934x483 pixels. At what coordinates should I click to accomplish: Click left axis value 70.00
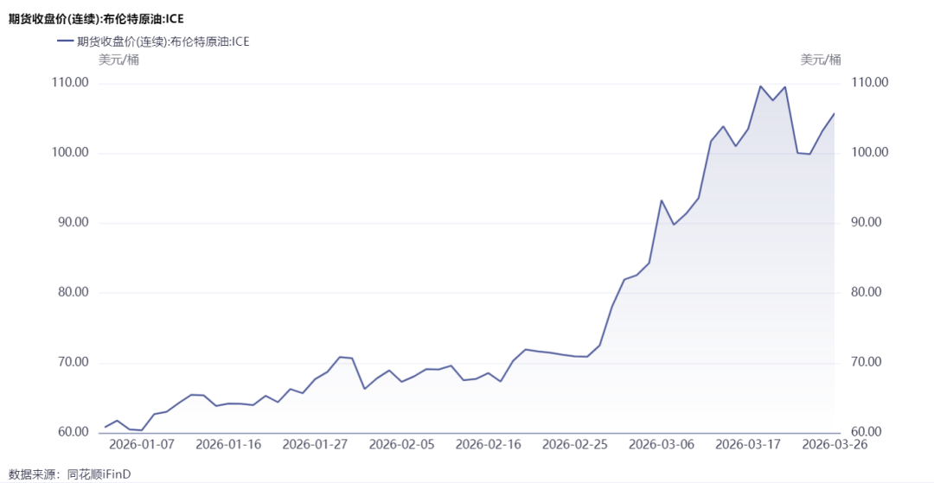[x=74, y=362]
